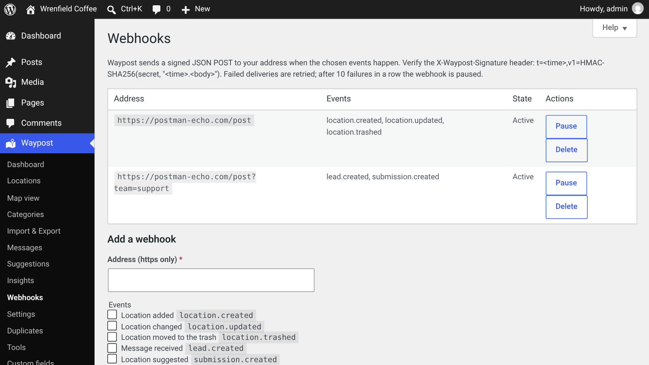Open the Messages submenu item
The height and width of the screenshot is (365, 649).
tap(25, 248)
